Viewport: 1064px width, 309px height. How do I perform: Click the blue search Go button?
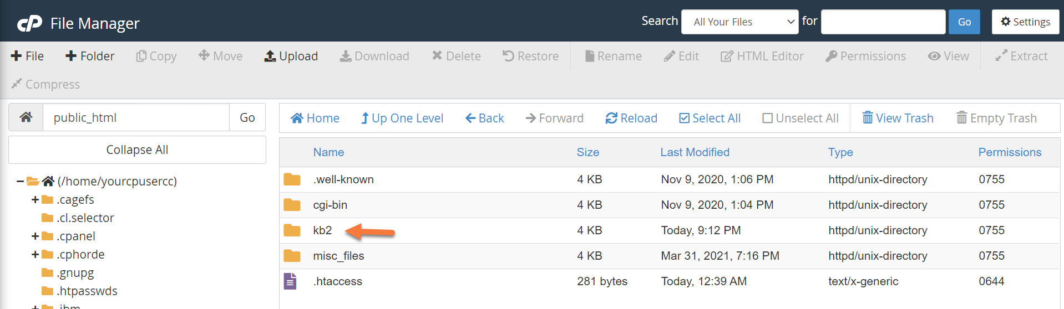(x=964, y=22)
